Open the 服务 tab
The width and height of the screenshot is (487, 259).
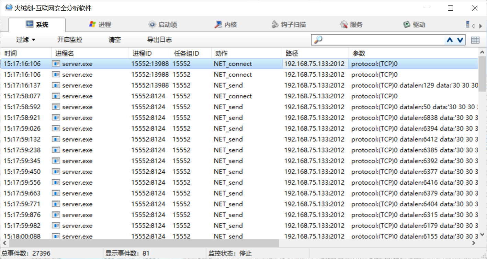(x=351, y=25)
